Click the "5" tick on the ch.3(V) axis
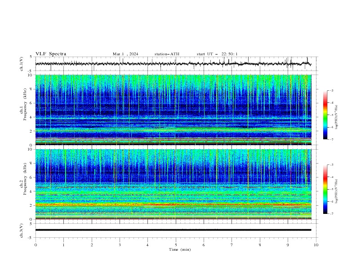The width and height of the screenshot is (356, 275). (31, 224)
